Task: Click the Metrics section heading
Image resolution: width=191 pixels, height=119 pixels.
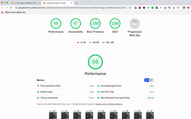Action: pos(40,80)
